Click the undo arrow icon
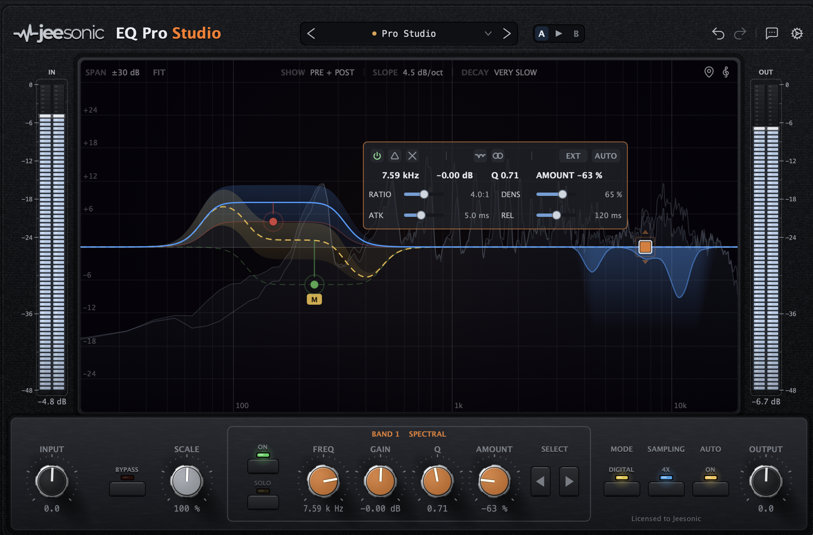 click(718, 33)
